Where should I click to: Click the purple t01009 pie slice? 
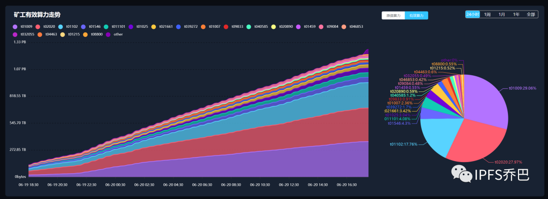[486, 101]
